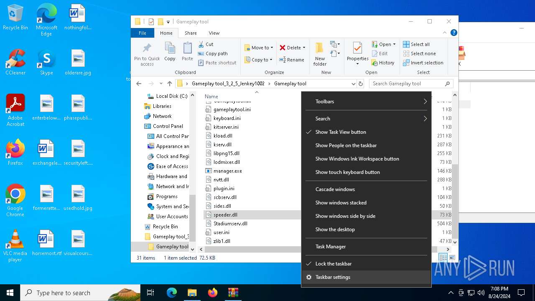
Task: Choose Show the desktop
Action: pyautogui.click(x=366, y=230)
